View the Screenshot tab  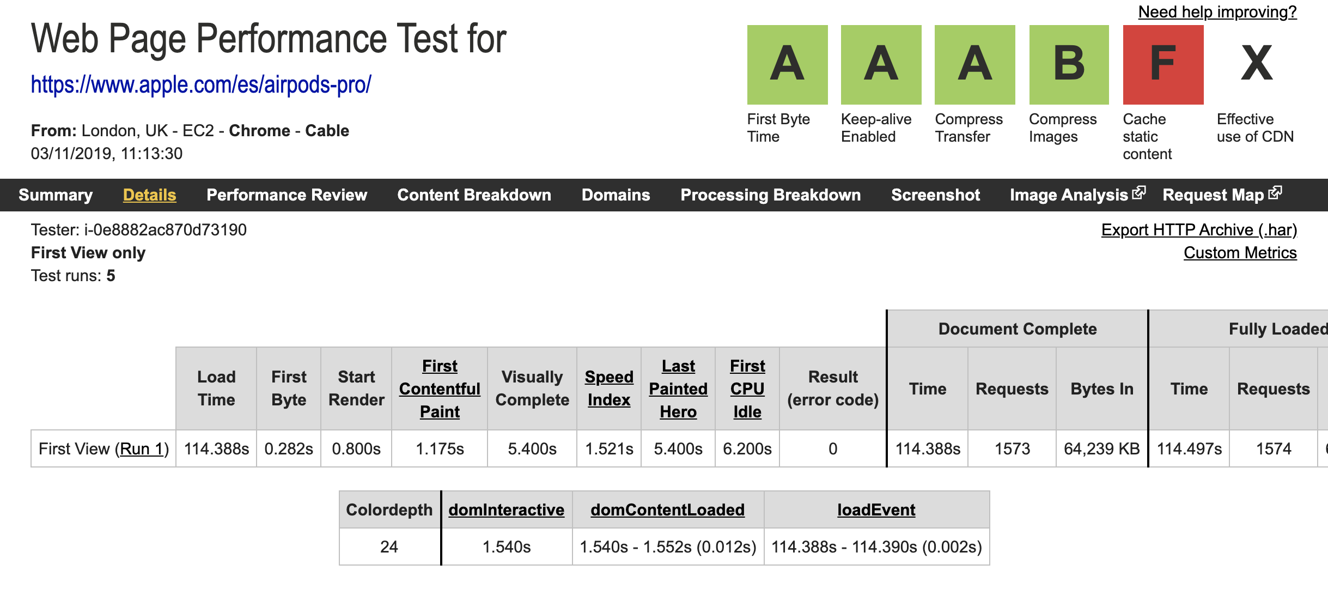935,195
